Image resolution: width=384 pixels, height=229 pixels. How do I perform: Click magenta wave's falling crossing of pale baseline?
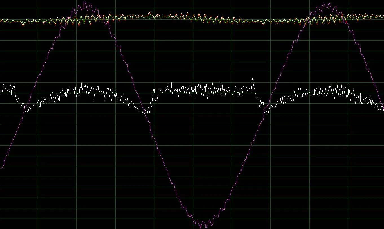tap(150, 124)
